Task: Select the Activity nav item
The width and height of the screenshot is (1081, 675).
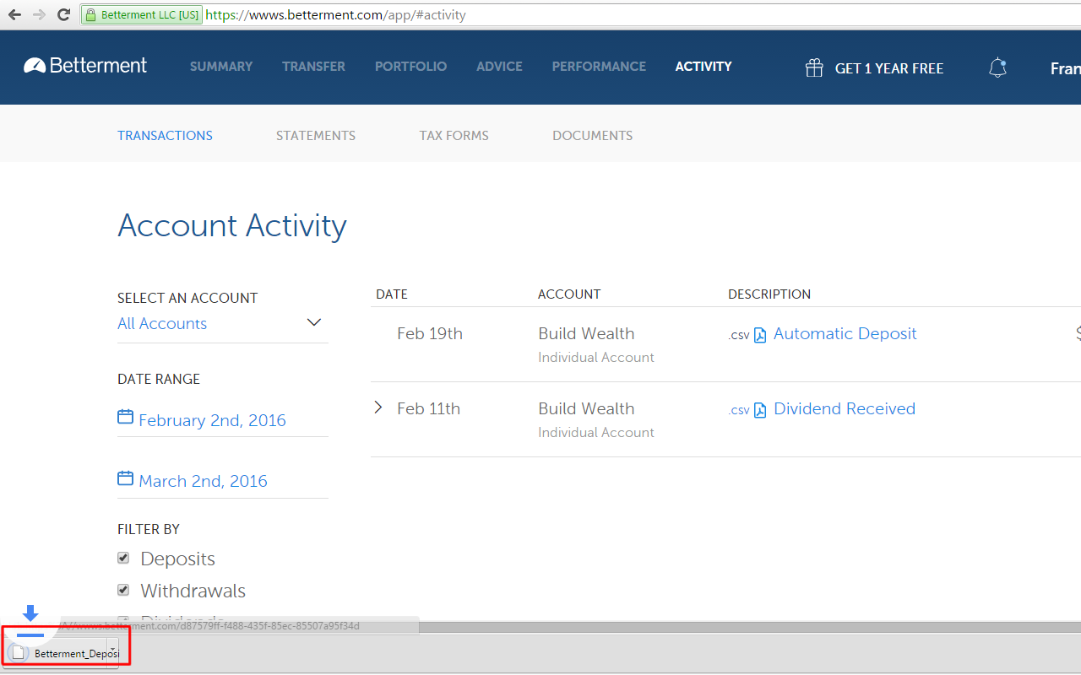Action: tap(703, 67)
